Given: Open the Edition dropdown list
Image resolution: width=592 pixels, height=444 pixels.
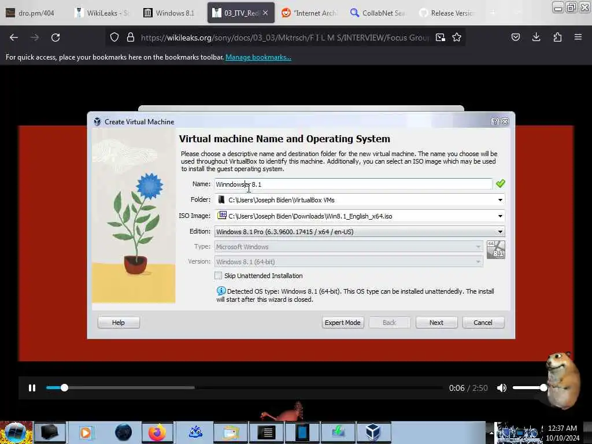Looking at the screenshot, I should point(360,231).
